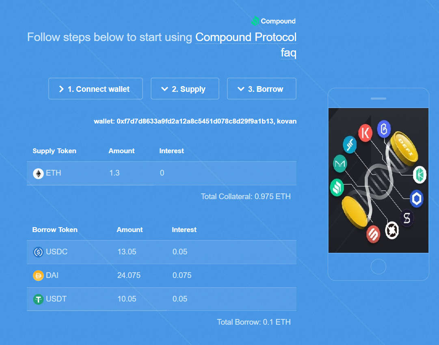
Task: Click the red K icon on the phone screen
Action: point(365,133)
